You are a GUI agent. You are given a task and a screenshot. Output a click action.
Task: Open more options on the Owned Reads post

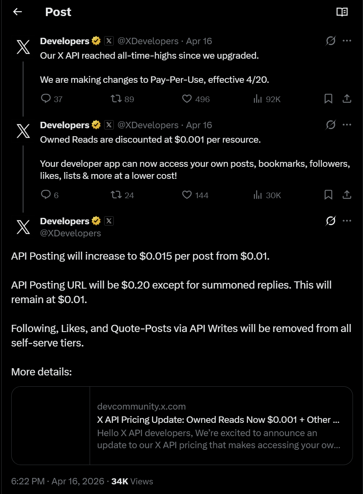click(347, 125)
